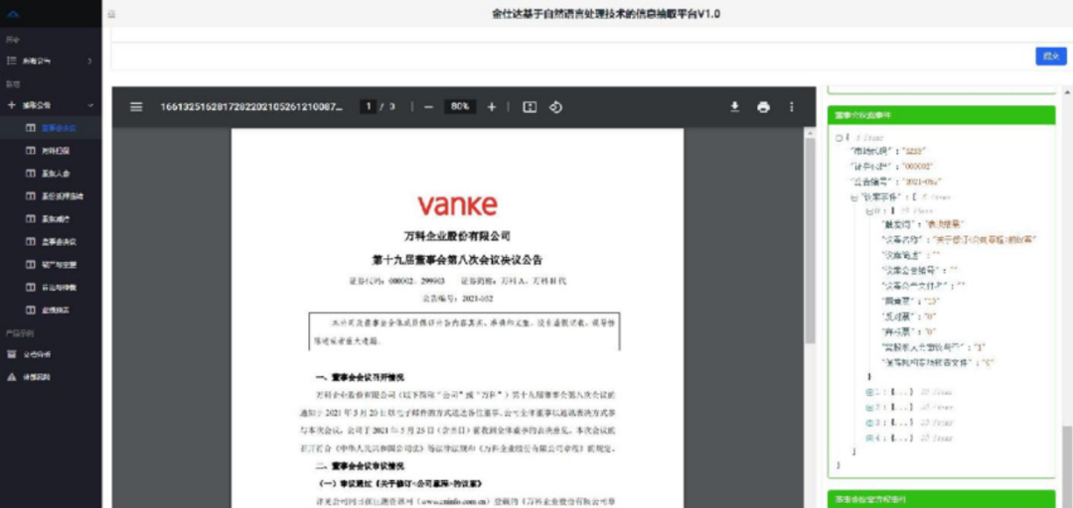Open the PDF viewer sidebar hamburger menu

point(136,107)
